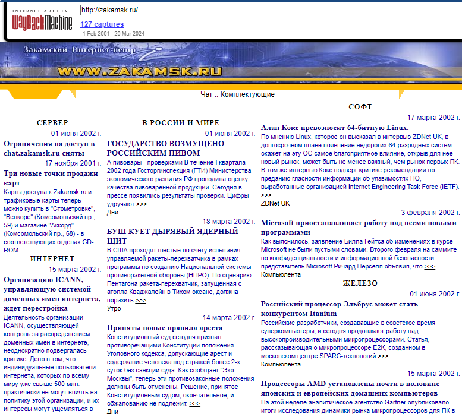Click the ЖЕЛЕЗО section heading
This screenshot has height=414, width=462.
(x=360, y=283)
